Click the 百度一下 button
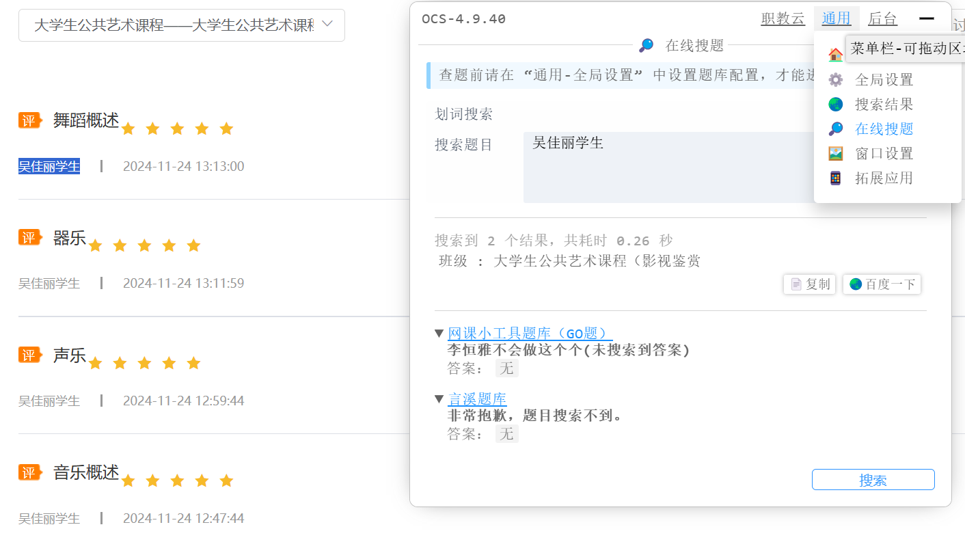The width and height of the screenshot is (965, 540). tap(882, 284)
